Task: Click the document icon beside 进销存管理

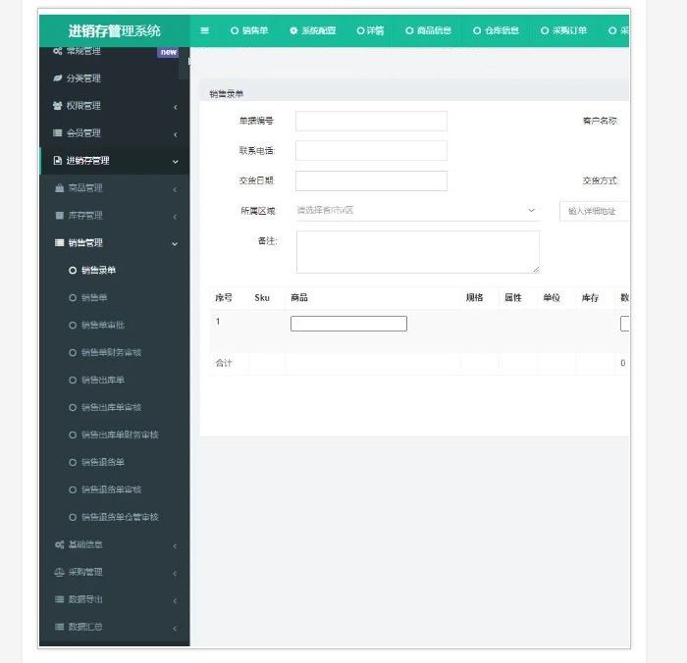Action: (x=57, y=161)
